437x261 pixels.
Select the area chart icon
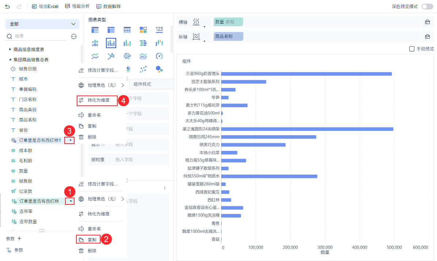coord(143,56)
